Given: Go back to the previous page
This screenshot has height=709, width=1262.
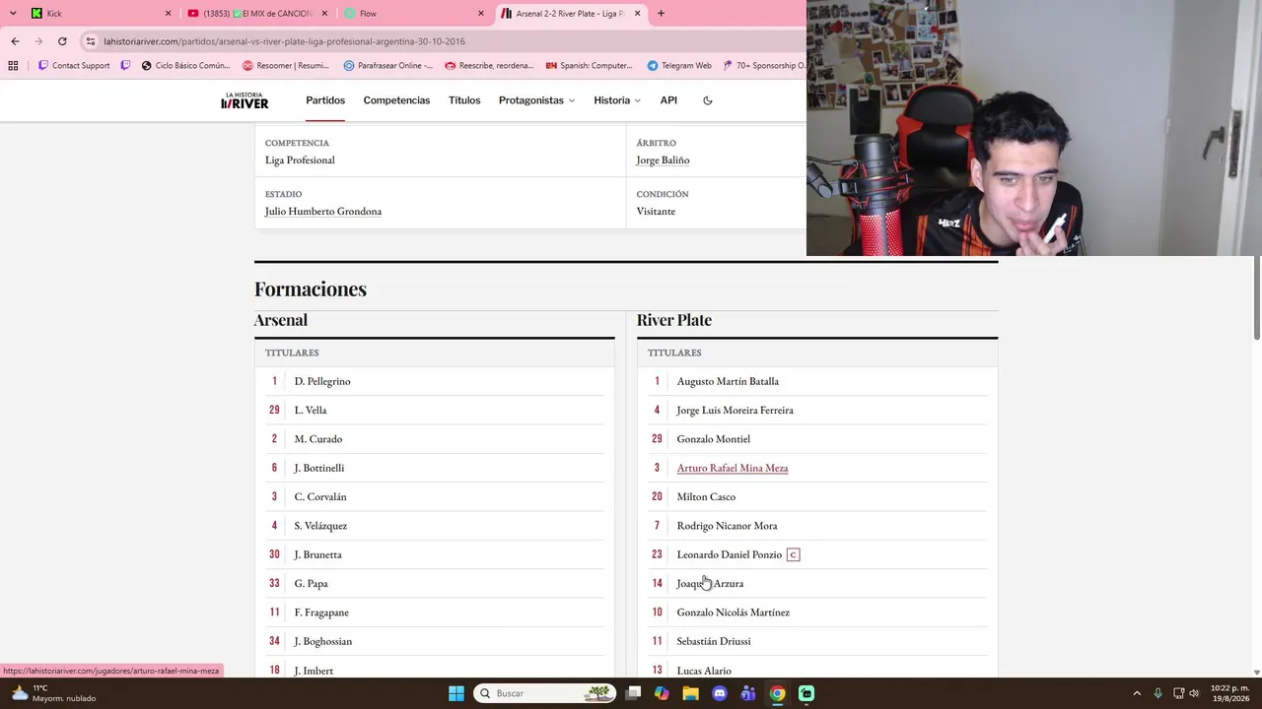Looking at the screenshot, I should click(x=15, y=41).
